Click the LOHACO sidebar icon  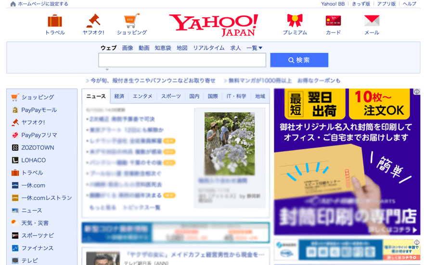point(15,160)
